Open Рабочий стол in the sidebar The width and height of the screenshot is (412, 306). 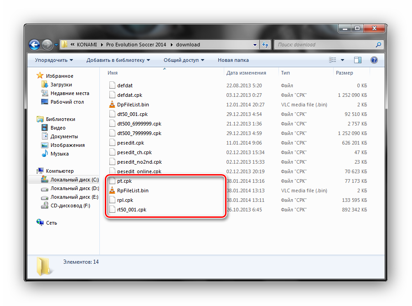pyautogui.click(x=67, y=102)
